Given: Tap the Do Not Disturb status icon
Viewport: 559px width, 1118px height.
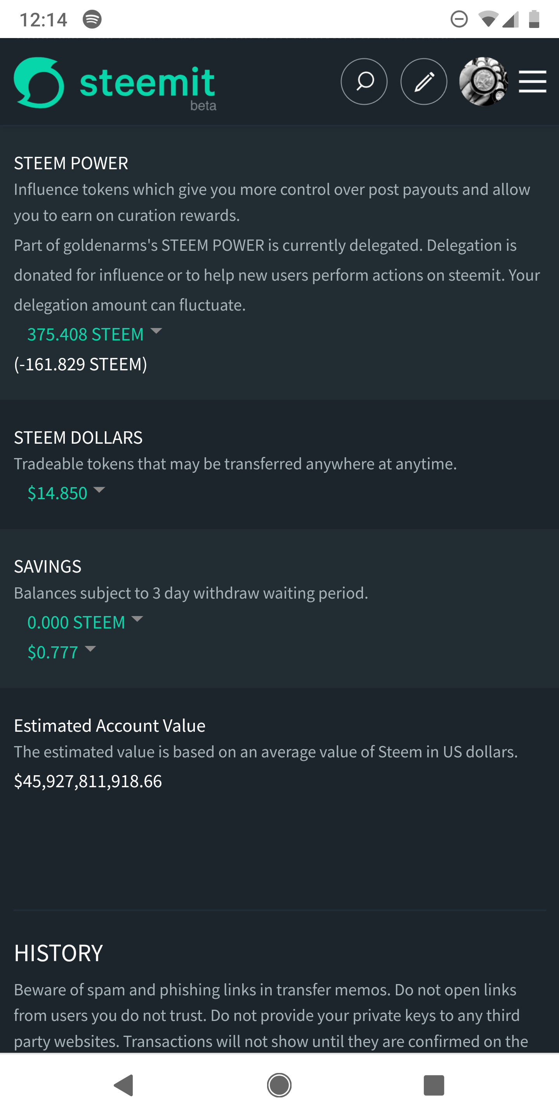Looking at the screenshot, I should [459, 19].
